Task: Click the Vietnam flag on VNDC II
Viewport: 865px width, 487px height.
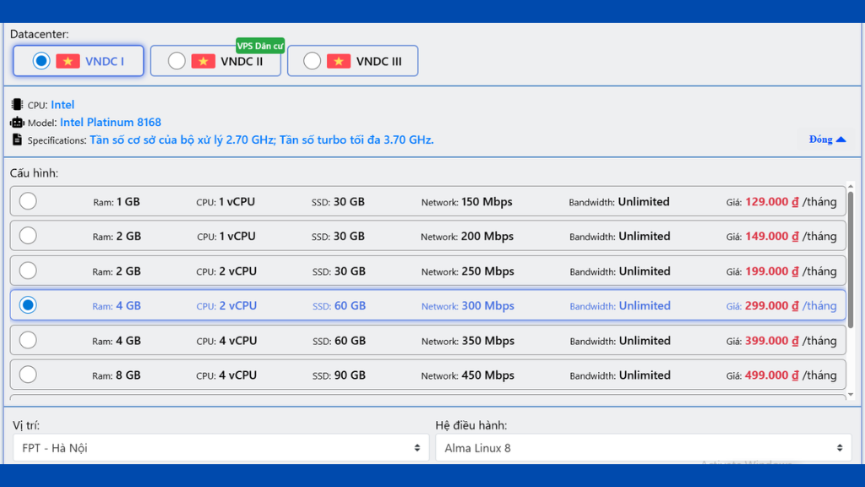Action: click(203, 61)
